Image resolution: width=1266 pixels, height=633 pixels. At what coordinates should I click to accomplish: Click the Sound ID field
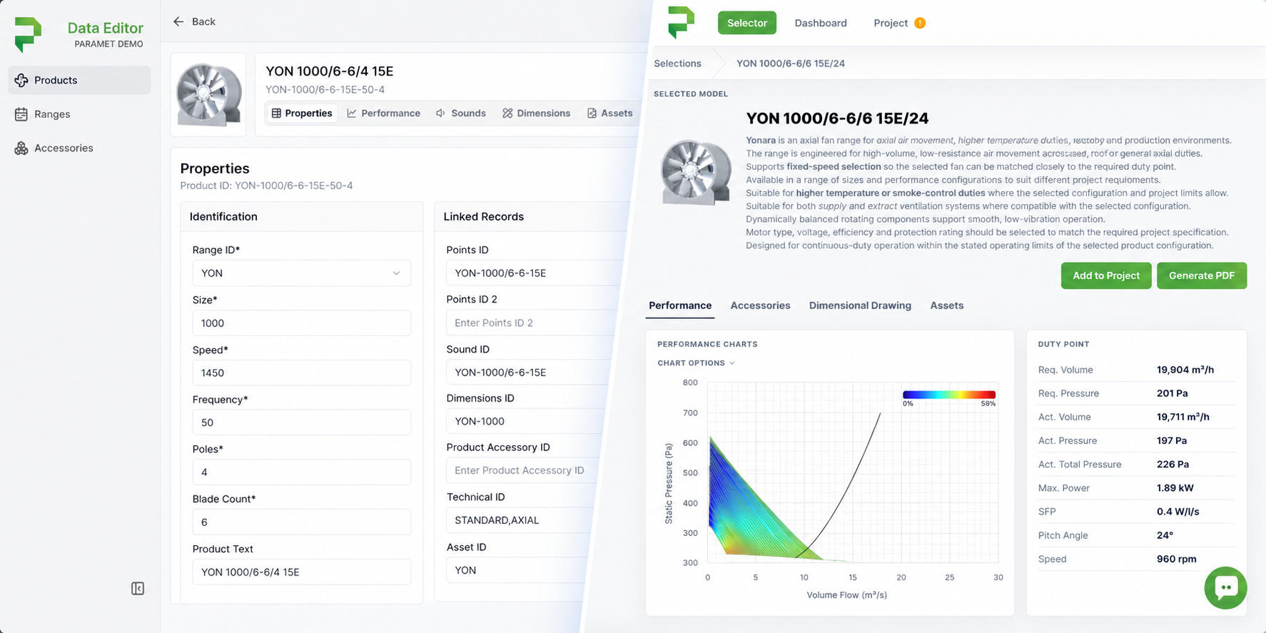(x=528, y=373)
